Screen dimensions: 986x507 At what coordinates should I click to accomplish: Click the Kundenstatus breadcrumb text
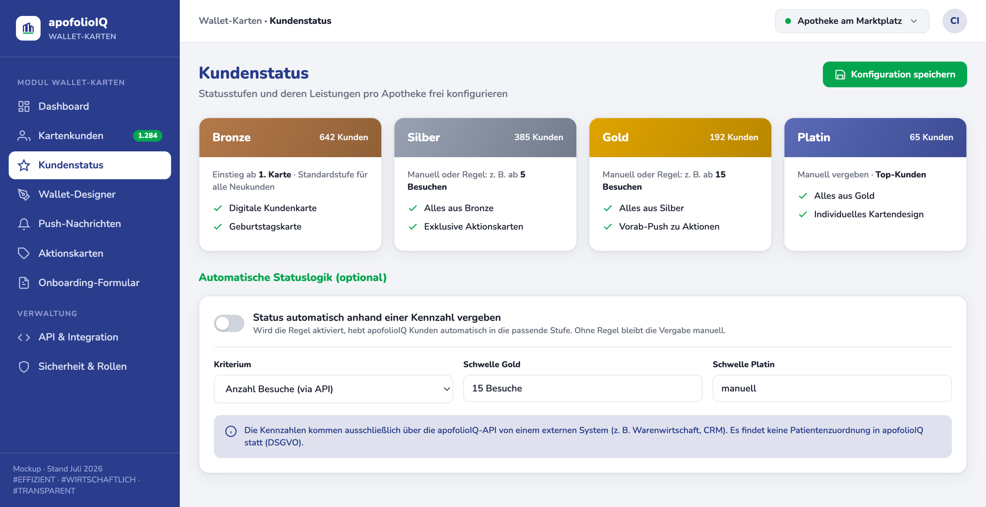[301, 21]
